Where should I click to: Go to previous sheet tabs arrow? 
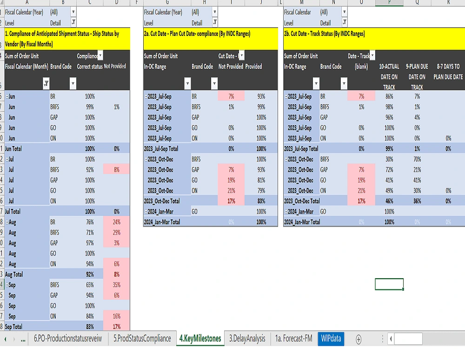point(5,339)
